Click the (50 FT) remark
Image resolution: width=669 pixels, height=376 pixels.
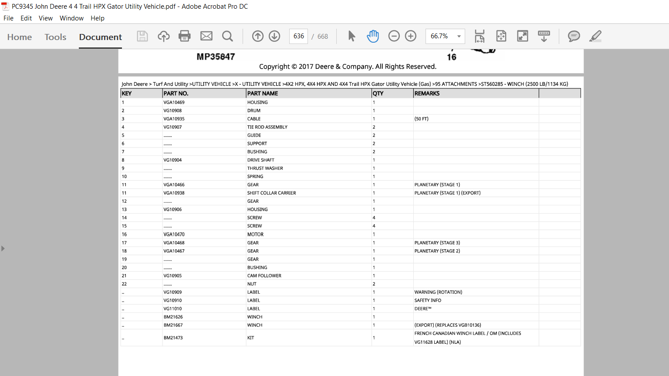[x=422, y=119]
